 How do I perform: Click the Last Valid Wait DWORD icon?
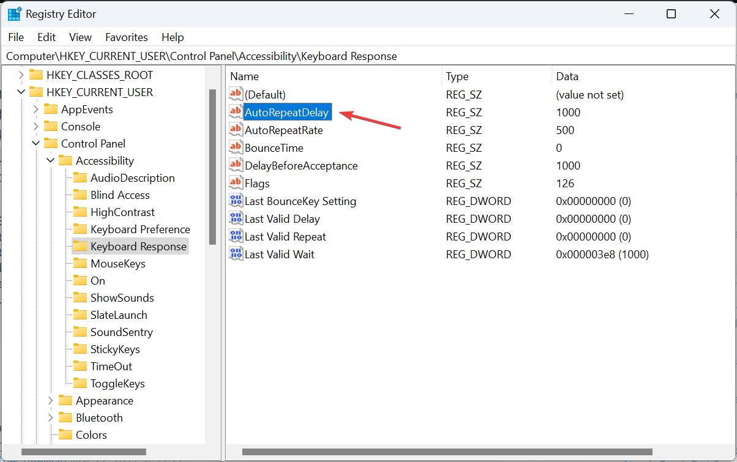tap(236, 254)
